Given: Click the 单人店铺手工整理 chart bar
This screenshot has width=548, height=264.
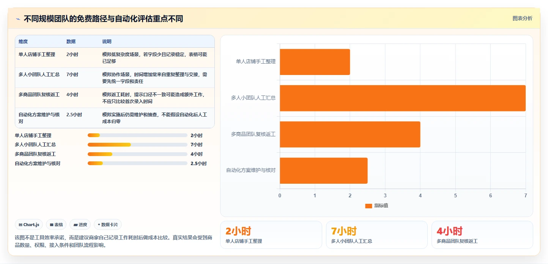Looking at the screenshot, I should pos(315,62).
